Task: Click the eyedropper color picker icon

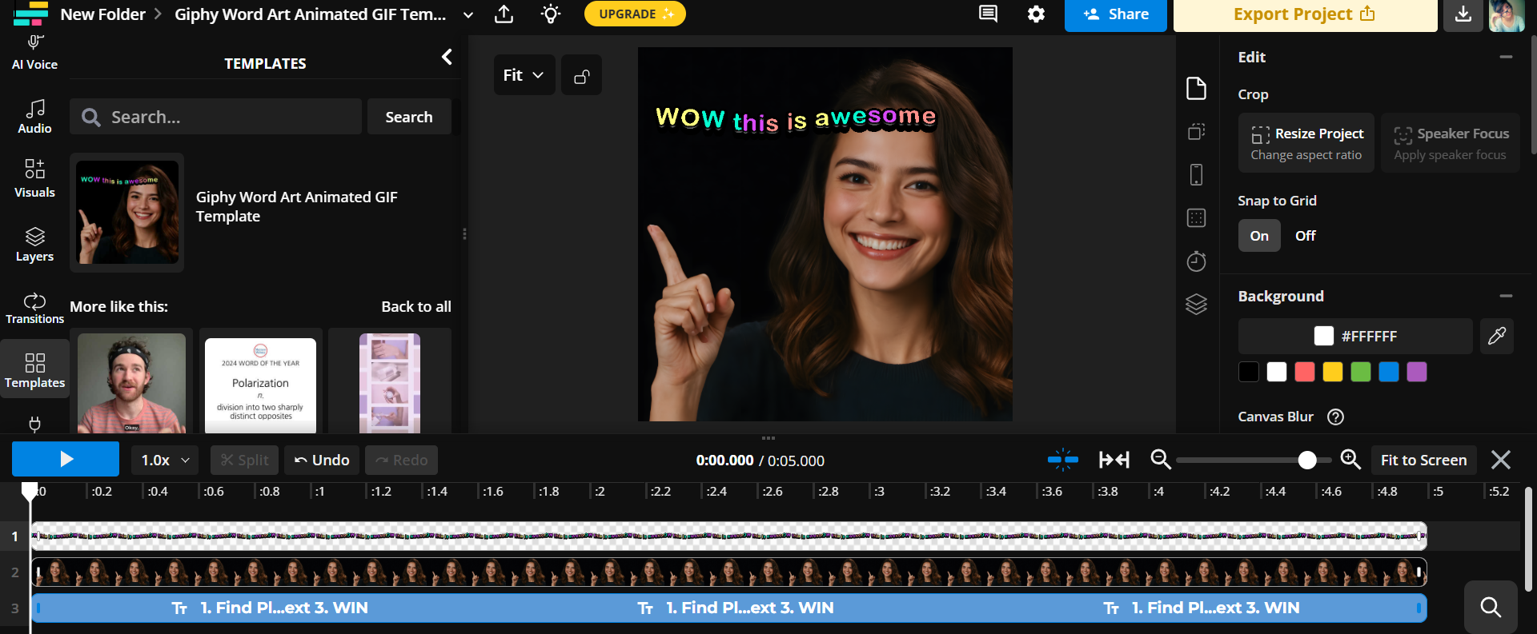Action: tap(1496, 336)
